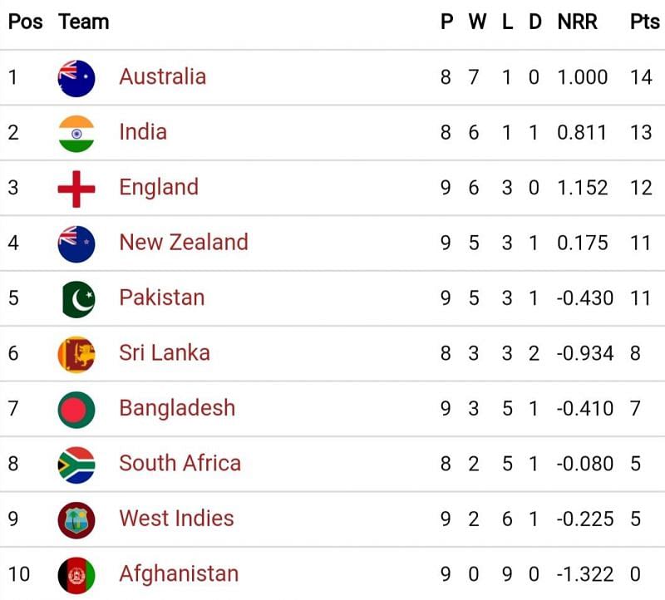Screen dimensions: 665x600
Task: Open the New Zealand team link
Action: click(x=184, y=242)
